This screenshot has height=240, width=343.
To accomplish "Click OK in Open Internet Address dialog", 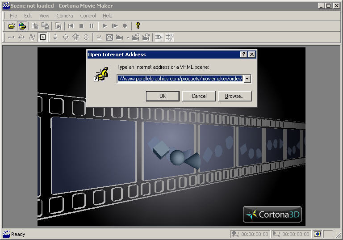I will pyautogui.click(x=163, y=96).
